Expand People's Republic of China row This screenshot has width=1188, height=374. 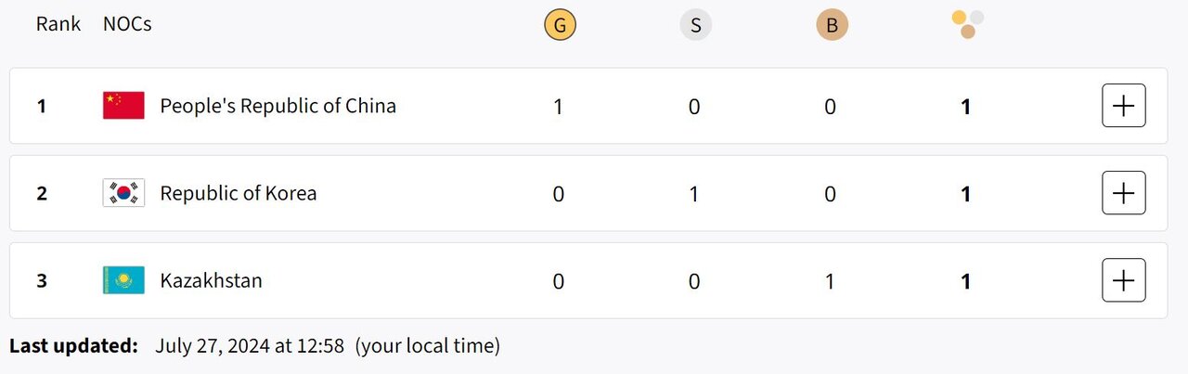(1123, 106)
